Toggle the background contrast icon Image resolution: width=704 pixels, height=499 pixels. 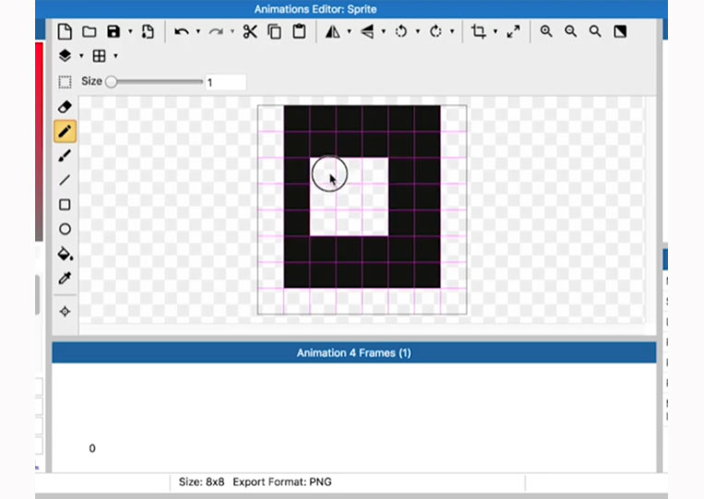620,31
